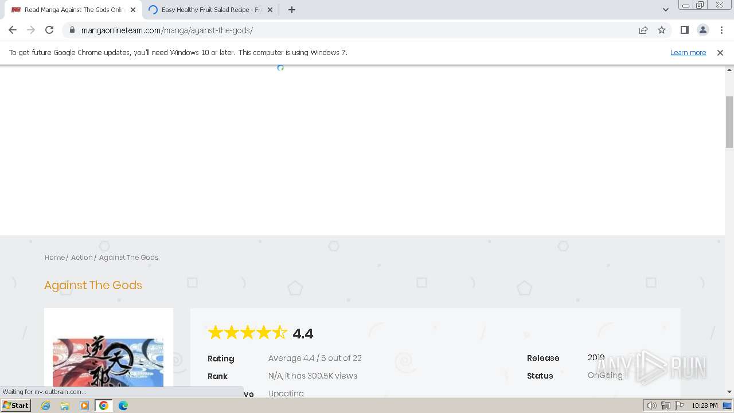Click the 10:28 PM system clock
The image size is (734, 413).
[x=704, y=406]
